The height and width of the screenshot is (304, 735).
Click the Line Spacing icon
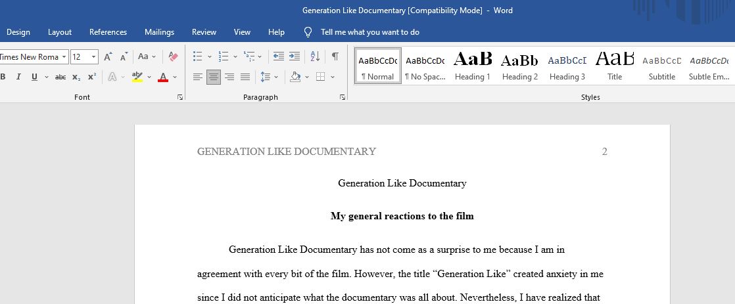pyautogui.click(x=266, y=77)
